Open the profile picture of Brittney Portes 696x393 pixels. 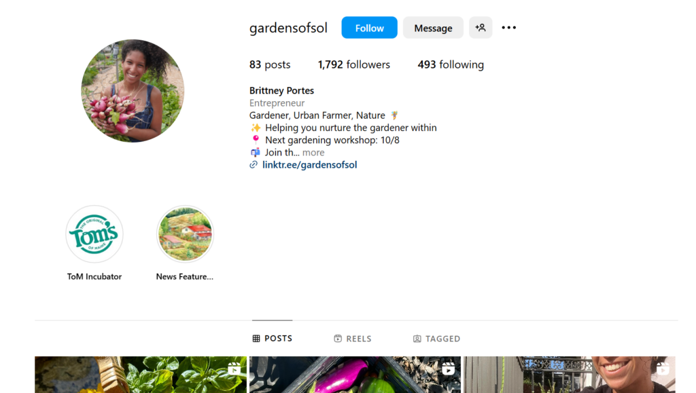coord(133,91)
